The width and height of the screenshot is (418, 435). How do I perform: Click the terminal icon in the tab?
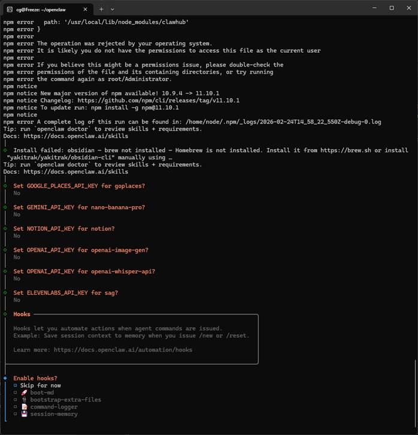(x=10, y=8)
